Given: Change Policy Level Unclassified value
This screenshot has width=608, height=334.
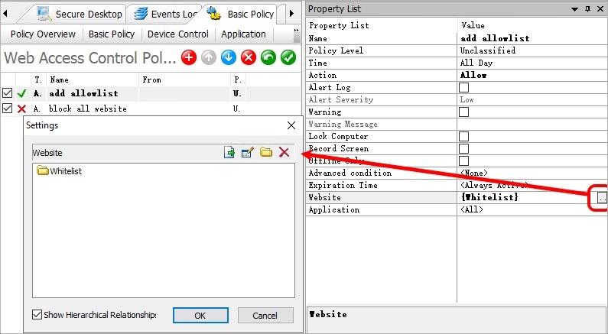Looking at the screenshot, I should (x=532, y=50).
